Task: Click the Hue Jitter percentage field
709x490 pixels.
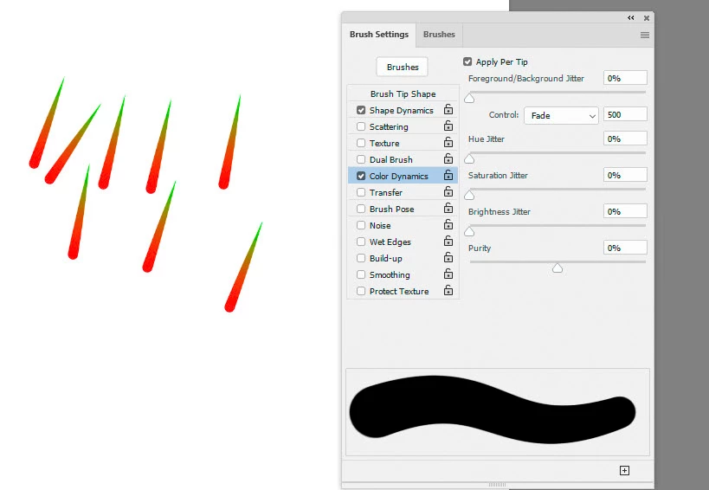Action: coord(625,139)
